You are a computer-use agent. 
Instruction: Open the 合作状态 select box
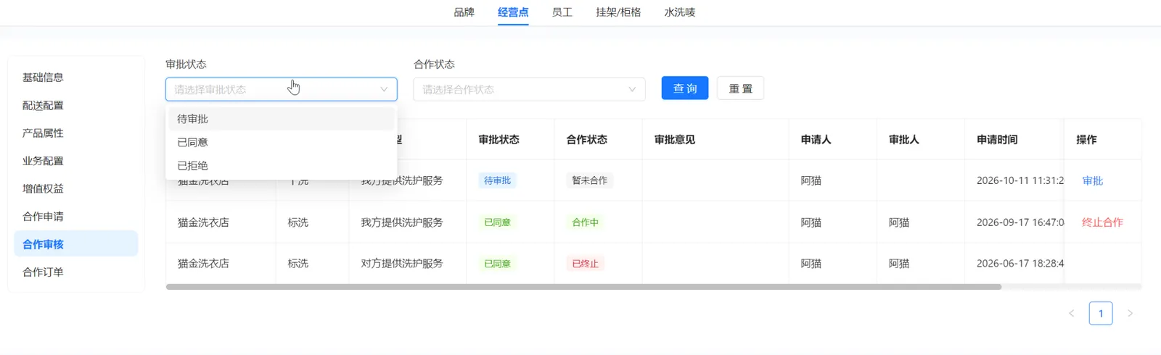[x=529, y=89]
